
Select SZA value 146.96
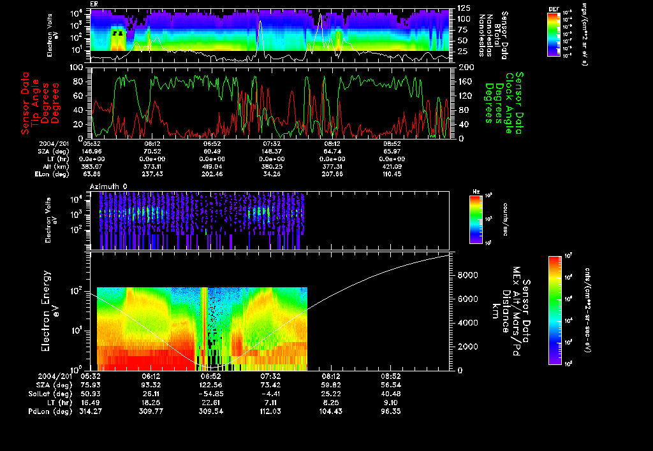(93, 152)
